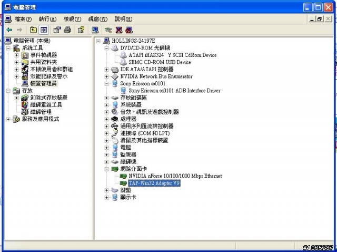Click the Disable device toolbar icon
This screenshot has height=252, width=337.
point(129,30)
